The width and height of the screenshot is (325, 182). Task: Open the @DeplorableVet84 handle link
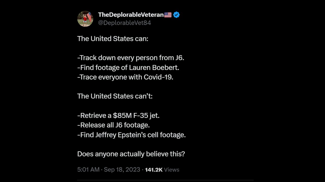click(x=124, y=23)
